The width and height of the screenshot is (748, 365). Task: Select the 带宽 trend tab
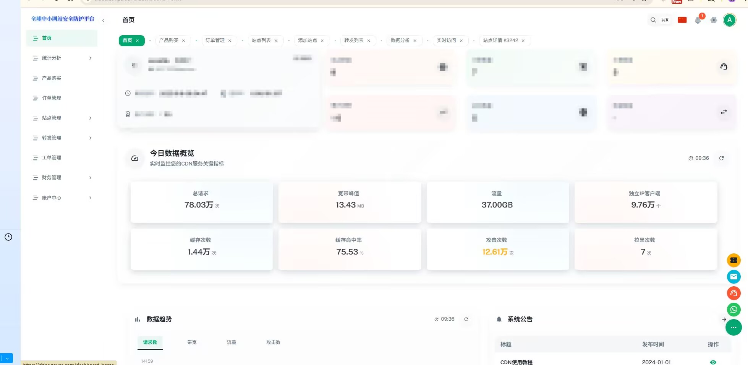pyautogui.click(x=192, y=342)
